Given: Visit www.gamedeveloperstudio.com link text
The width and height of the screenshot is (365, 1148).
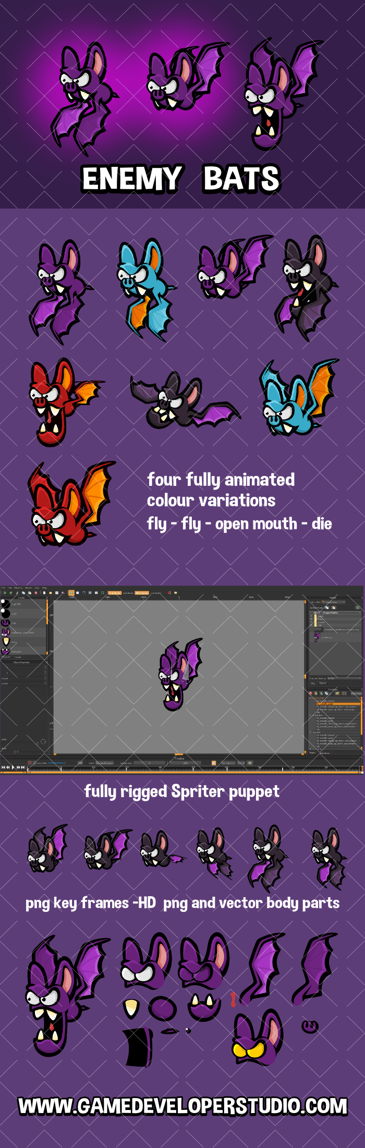Looking at the screenshot, I should [182, 1106].
